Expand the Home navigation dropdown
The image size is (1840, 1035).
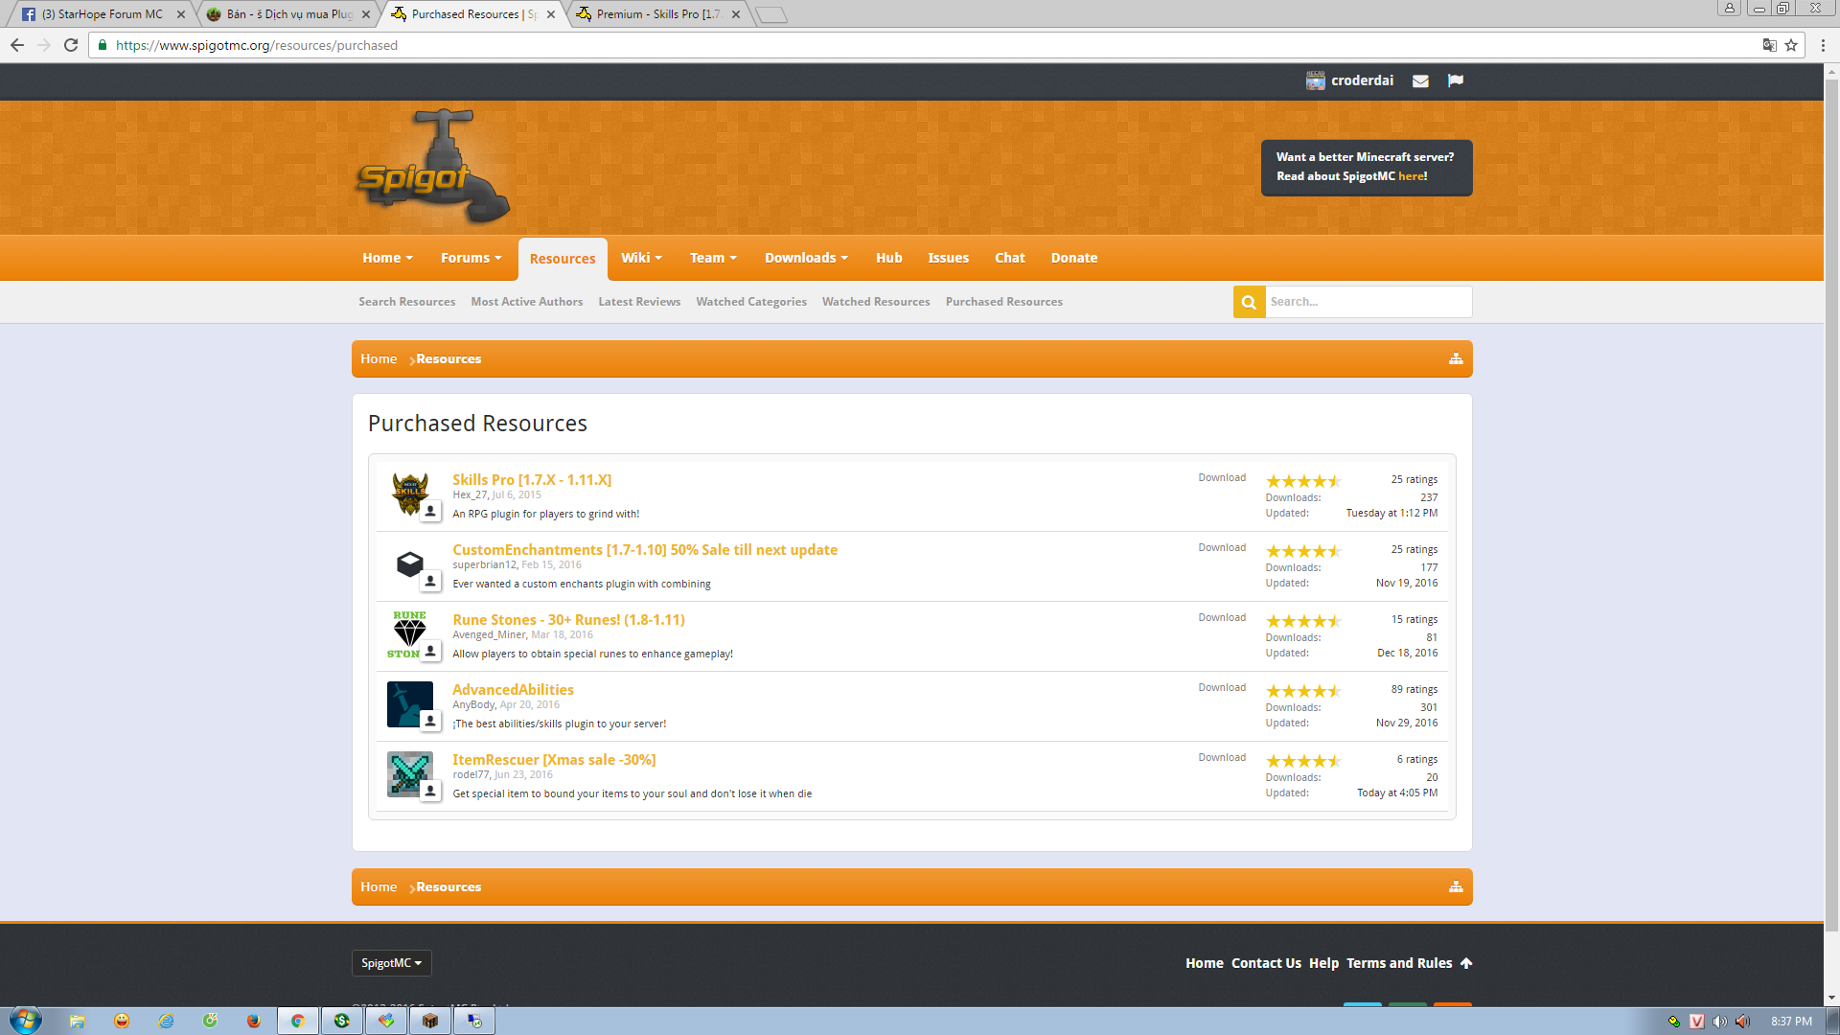[x=387, y=258]
